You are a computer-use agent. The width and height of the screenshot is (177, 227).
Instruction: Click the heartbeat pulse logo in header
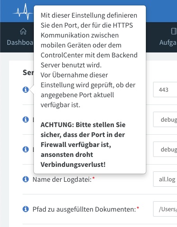[23, 12]
